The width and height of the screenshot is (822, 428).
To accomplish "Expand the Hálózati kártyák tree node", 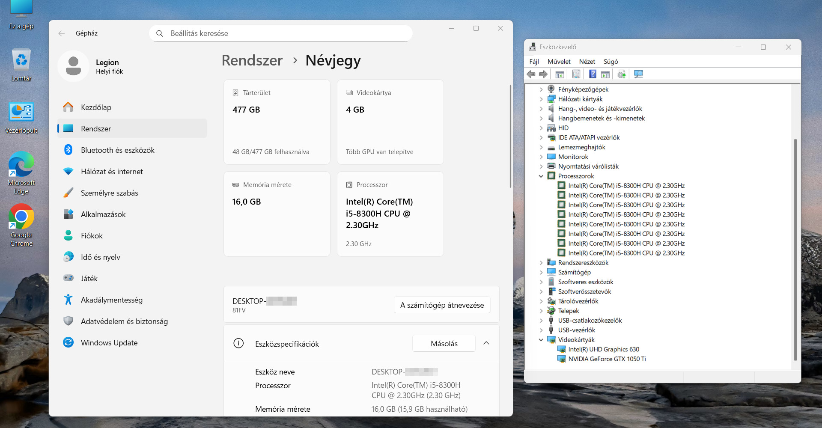I will 541,99.
